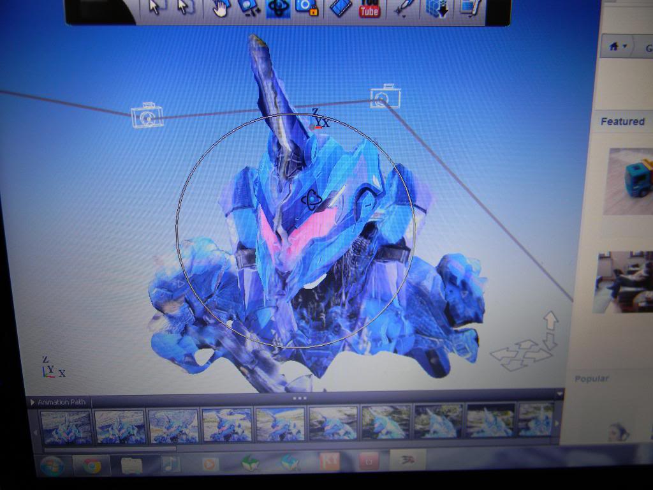The width and height of the screenshot is (653, 490).
Task: Choose the first arrow selection tool
Action: (x=154, y=8)
